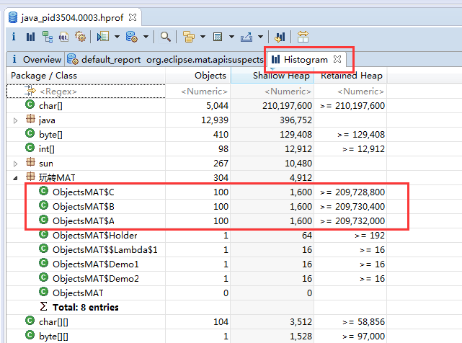Select the char[][] class row
Image resolution: width=462 pixels, height=343 pixels.
197,322
